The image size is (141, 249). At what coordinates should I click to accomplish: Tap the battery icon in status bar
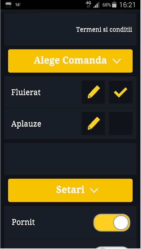(114, 4)
